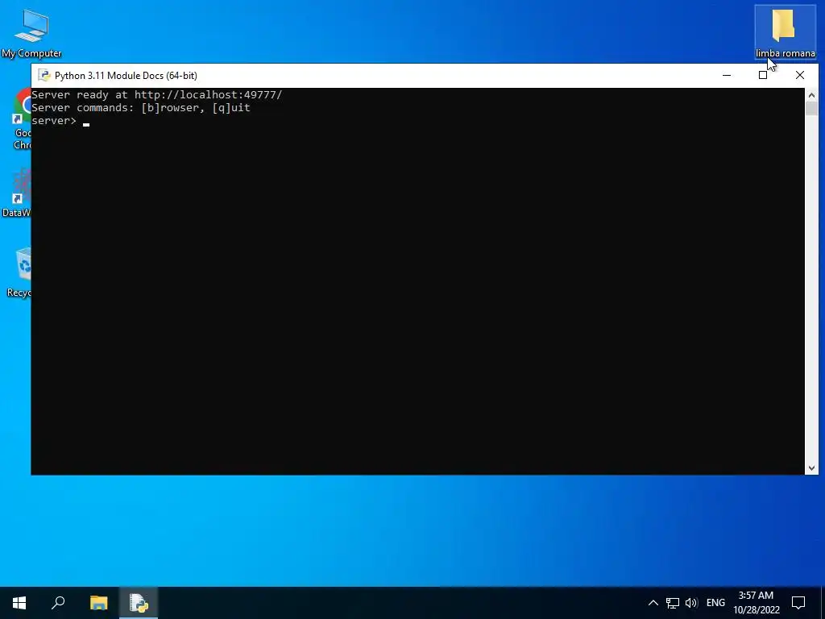
Task: Open the Google Chrome desktop shortcut
Action: click(22, 119)
